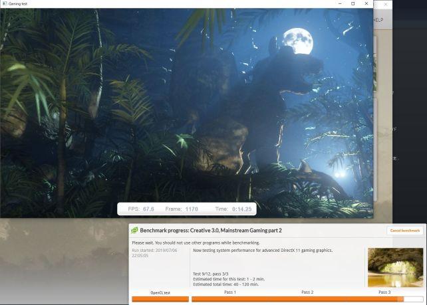Close the background PCMark window
Viewport: 427px width, 305px height.
[385, 5]
